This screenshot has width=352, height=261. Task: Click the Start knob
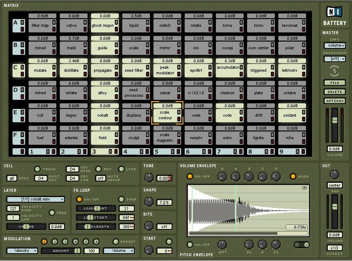pos(149,250)
